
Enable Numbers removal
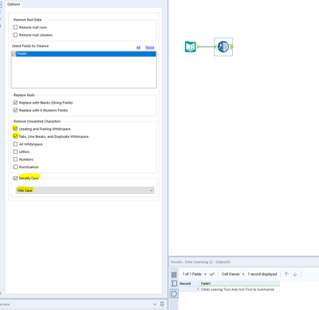click(x=15, y=159)
